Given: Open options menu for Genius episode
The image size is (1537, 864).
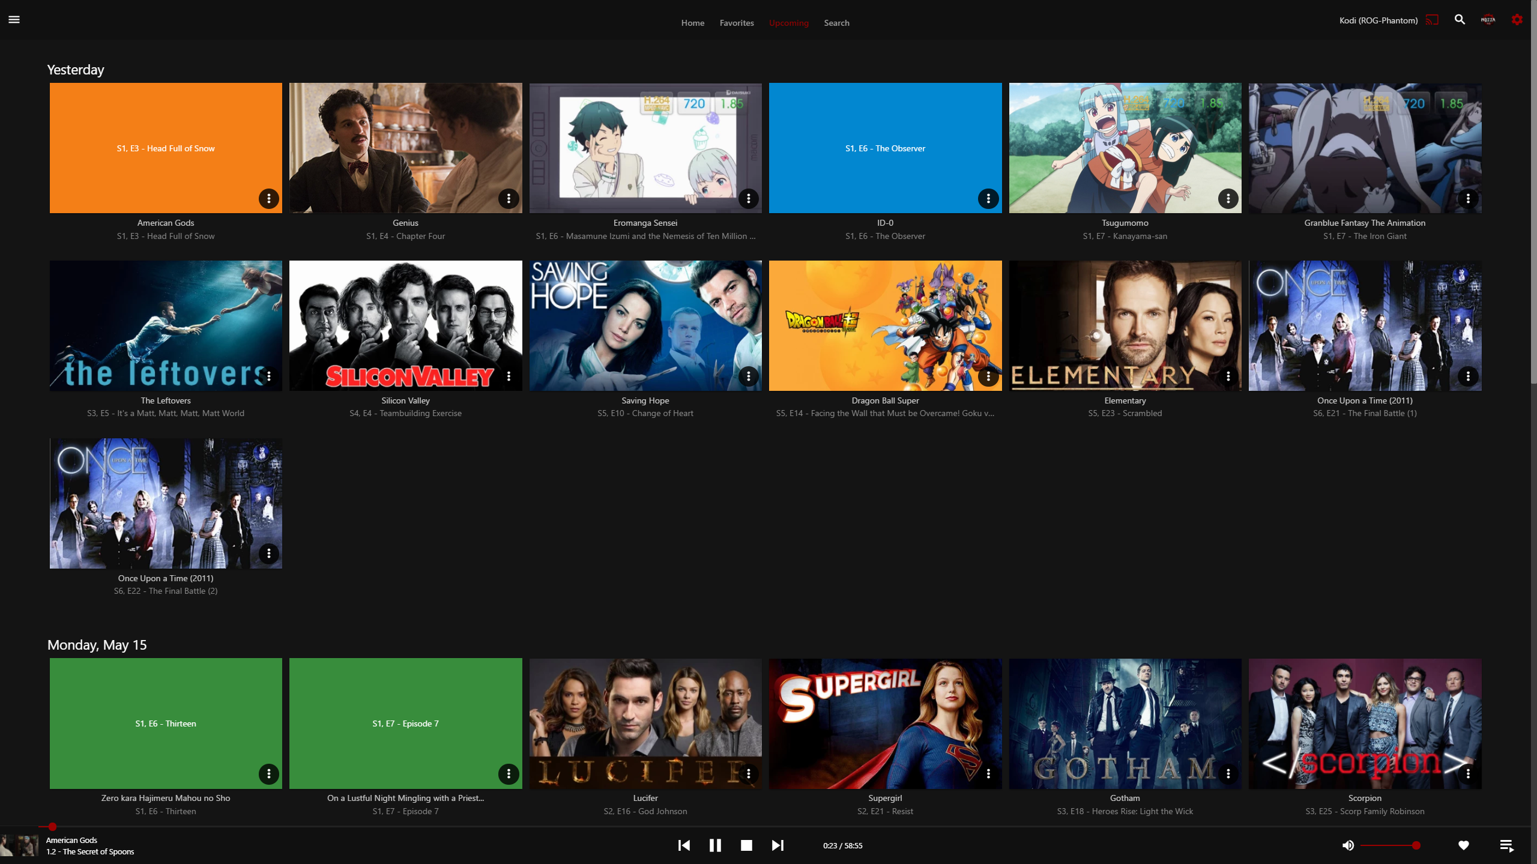Looking at the screenshot, I should [509, 199].
